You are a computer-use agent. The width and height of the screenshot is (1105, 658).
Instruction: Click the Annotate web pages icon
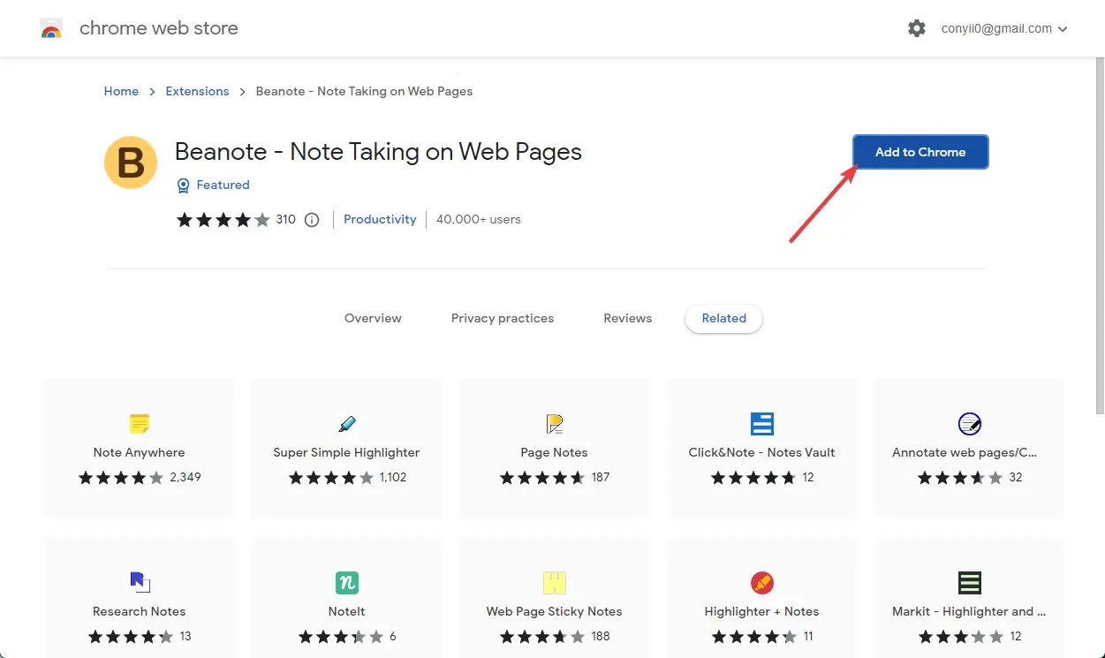pos(969,424)
